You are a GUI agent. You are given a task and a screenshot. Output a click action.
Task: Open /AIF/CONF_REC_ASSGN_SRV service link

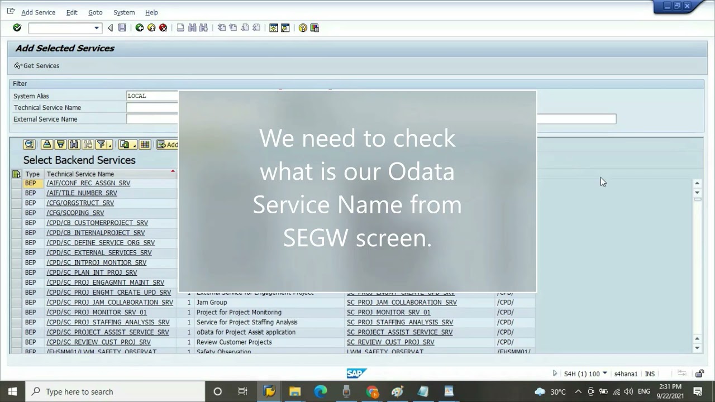pos(88,183)
